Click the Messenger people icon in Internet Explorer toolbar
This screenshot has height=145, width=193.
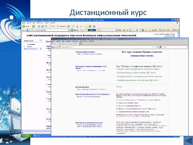94,26
